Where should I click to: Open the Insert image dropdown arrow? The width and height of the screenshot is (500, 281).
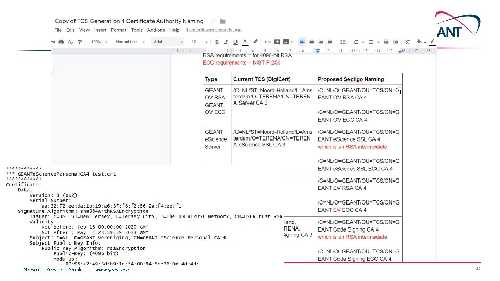292,42
